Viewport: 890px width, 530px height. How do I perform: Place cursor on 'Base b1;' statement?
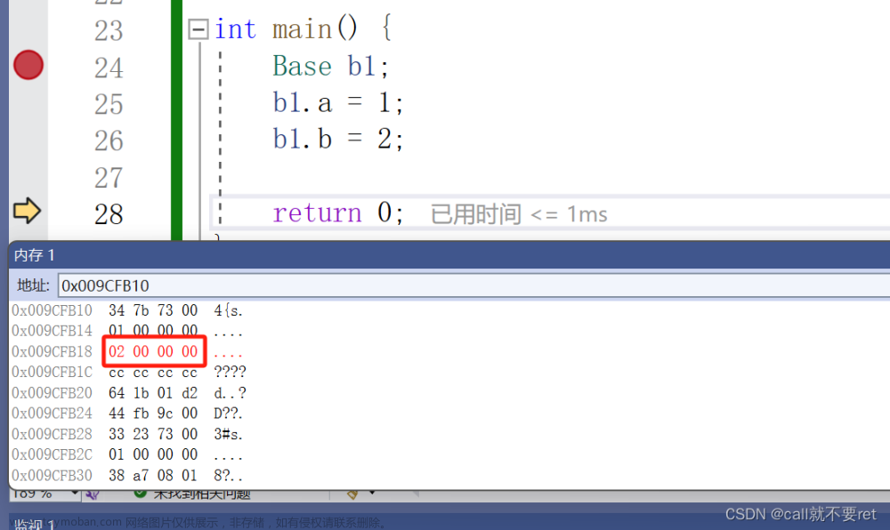331,67
